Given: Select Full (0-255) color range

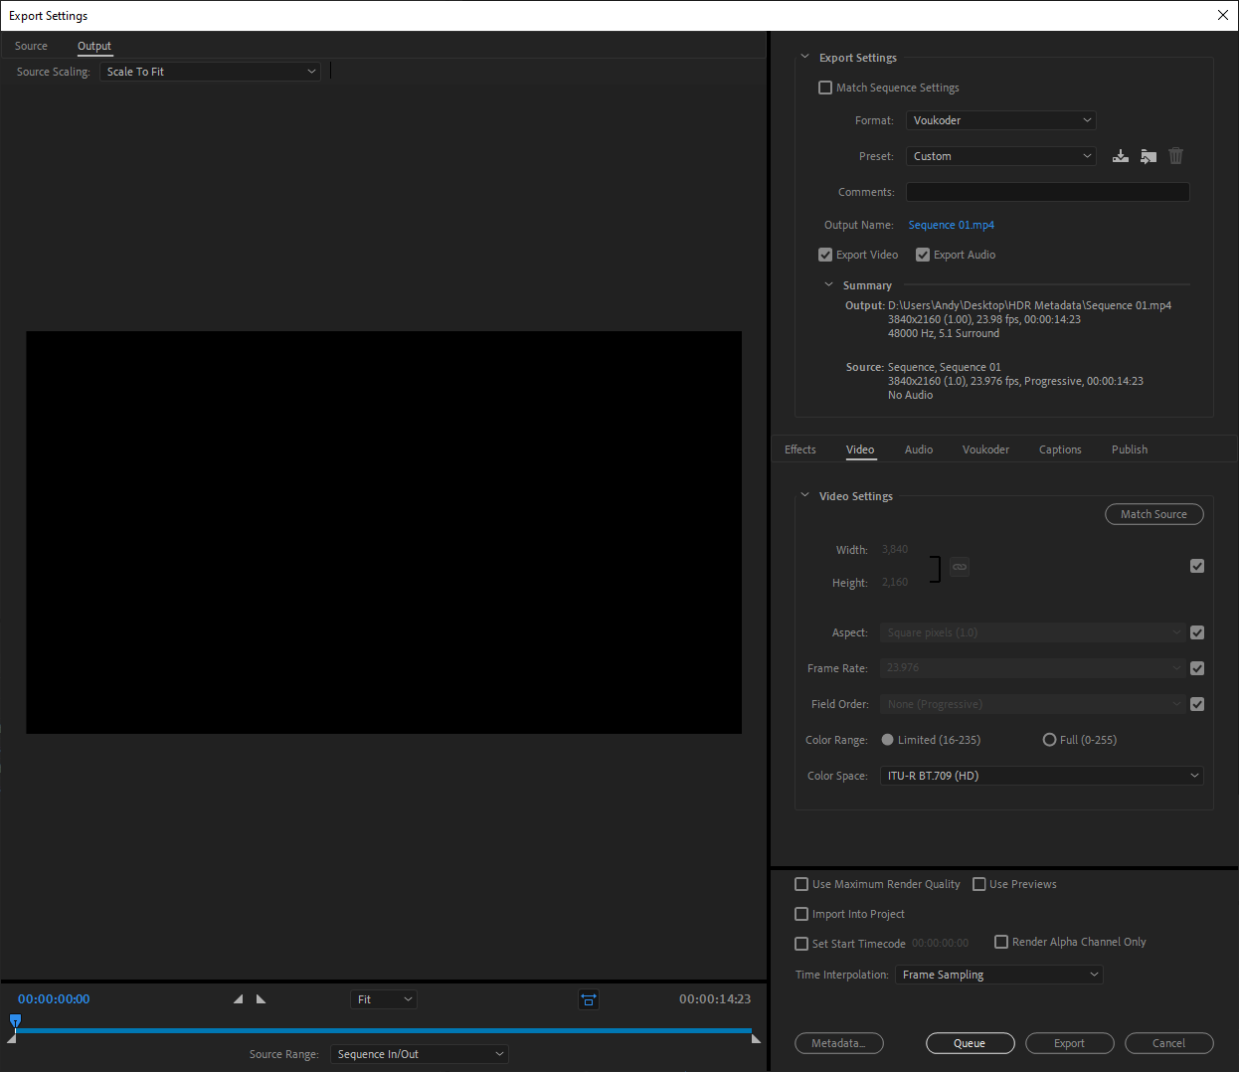Looking at the screenshot, I should 1049,740.
